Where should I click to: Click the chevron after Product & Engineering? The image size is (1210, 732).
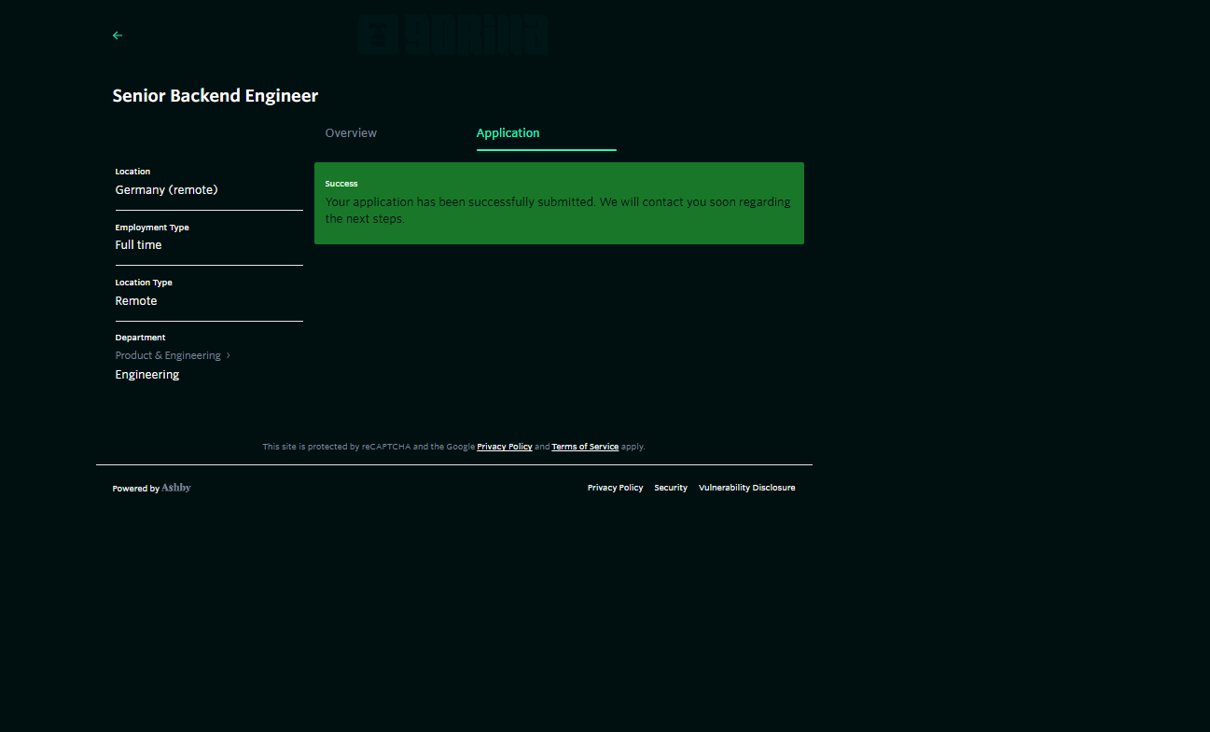tap(229, 355)
